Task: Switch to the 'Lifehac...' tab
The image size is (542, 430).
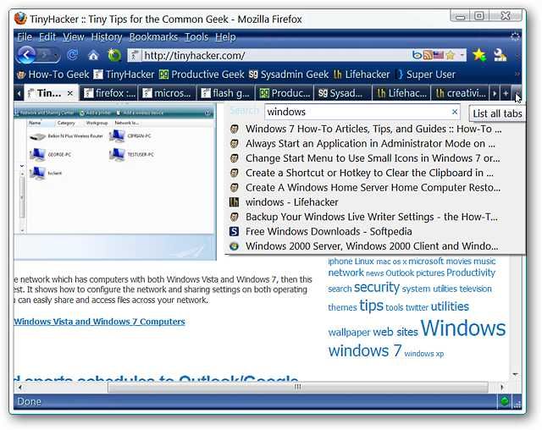Action: click(x=401, y=93)
